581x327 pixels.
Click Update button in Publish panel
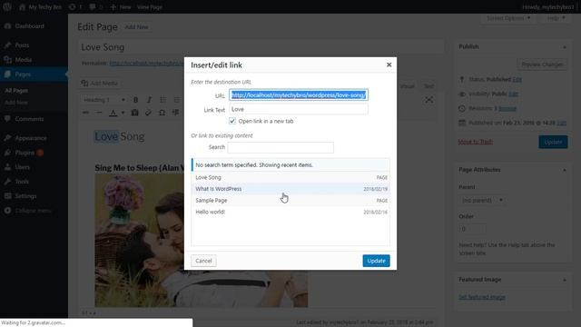point(553,142)
